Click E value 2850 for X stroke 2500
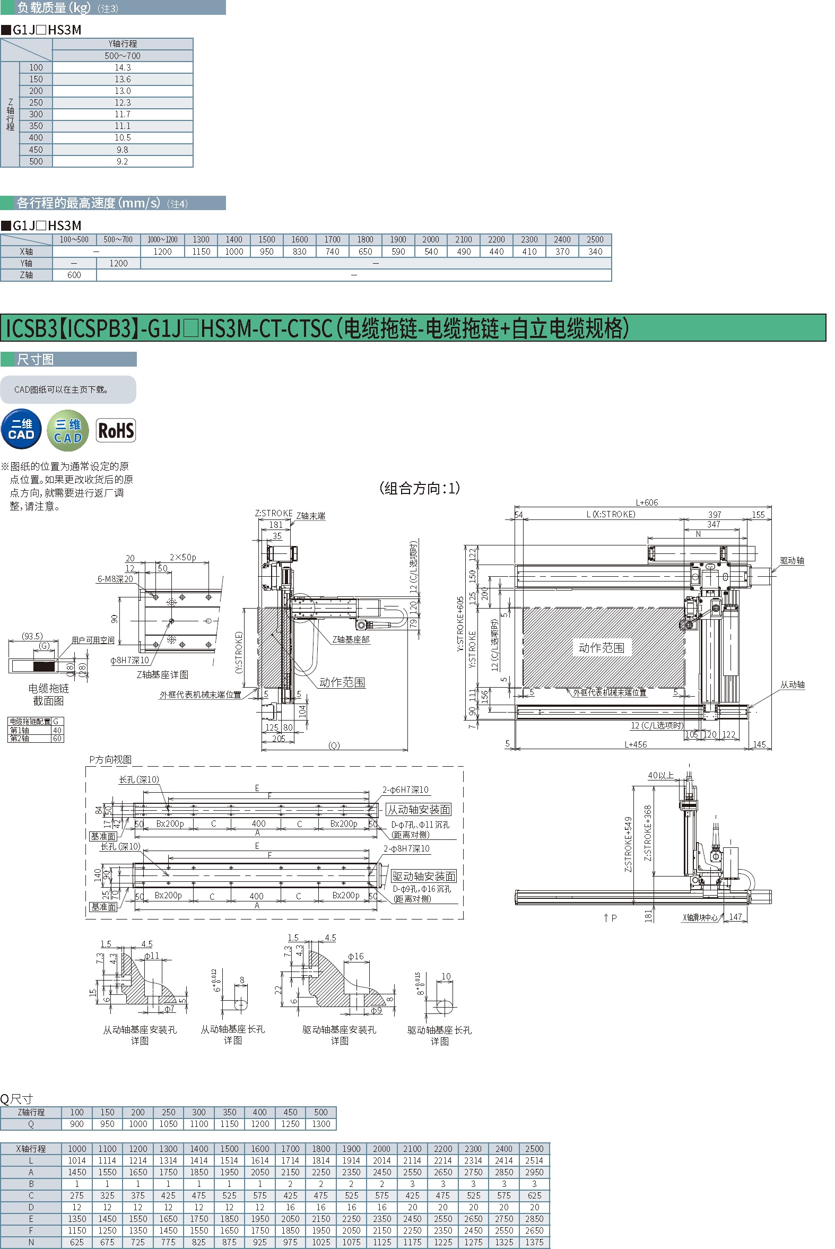The width and height of the screenshot is (835, 1249). pos(534,1219)
